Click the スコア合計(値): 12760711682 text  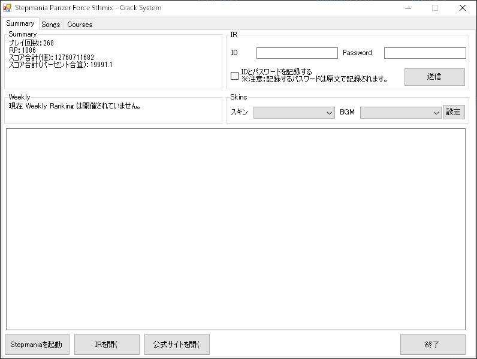click(x=51, y=57)
